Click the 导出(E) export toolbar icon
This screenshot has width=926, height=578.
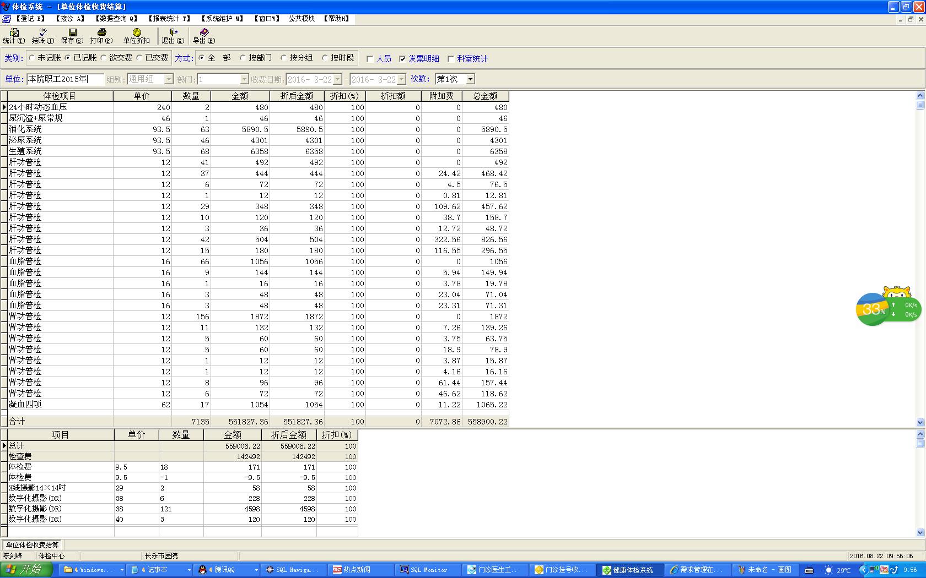(x=204, y=36)
